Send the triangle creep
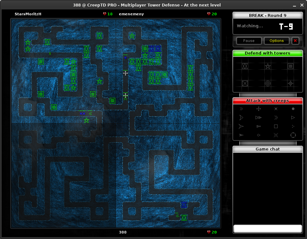Viewport: 307px width, 239px height. pos(293,117)
